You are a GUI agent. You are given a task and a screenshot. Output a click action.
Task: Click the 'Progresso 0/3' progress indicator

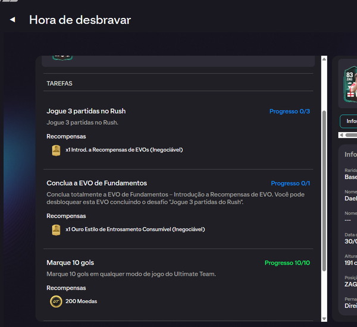pos(289,111)
